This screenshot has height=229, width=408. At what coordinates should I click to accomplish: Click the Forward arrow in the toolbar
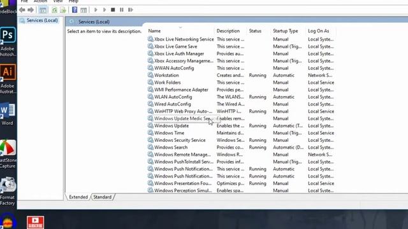31,10
